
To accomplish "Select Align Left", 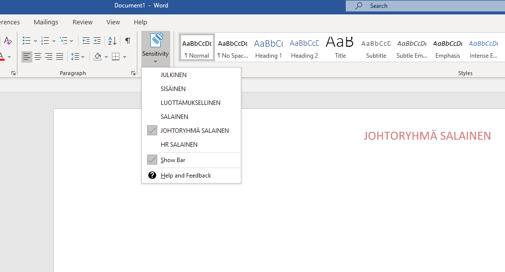I will pyautogui.click(x=27, y=57).
